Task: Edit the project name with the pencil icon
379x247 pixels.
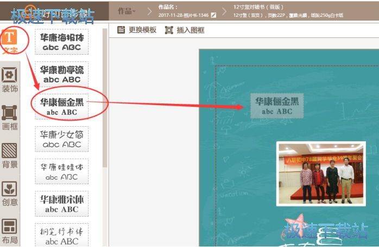Action: [x=213, y=15]
